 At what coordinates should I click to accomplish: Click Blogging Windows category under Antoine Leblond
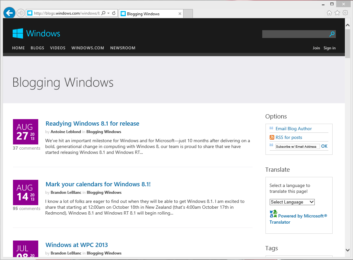(104, 132)
